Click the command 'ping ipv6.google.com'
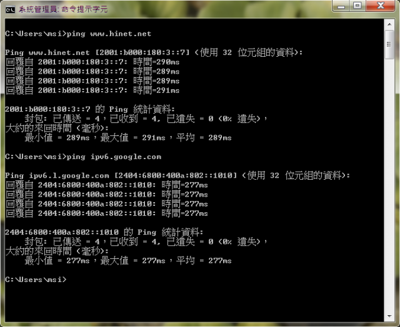 (x=114, y=157)
